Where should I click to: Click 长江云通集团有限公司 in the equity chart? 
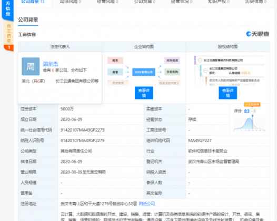223,68
